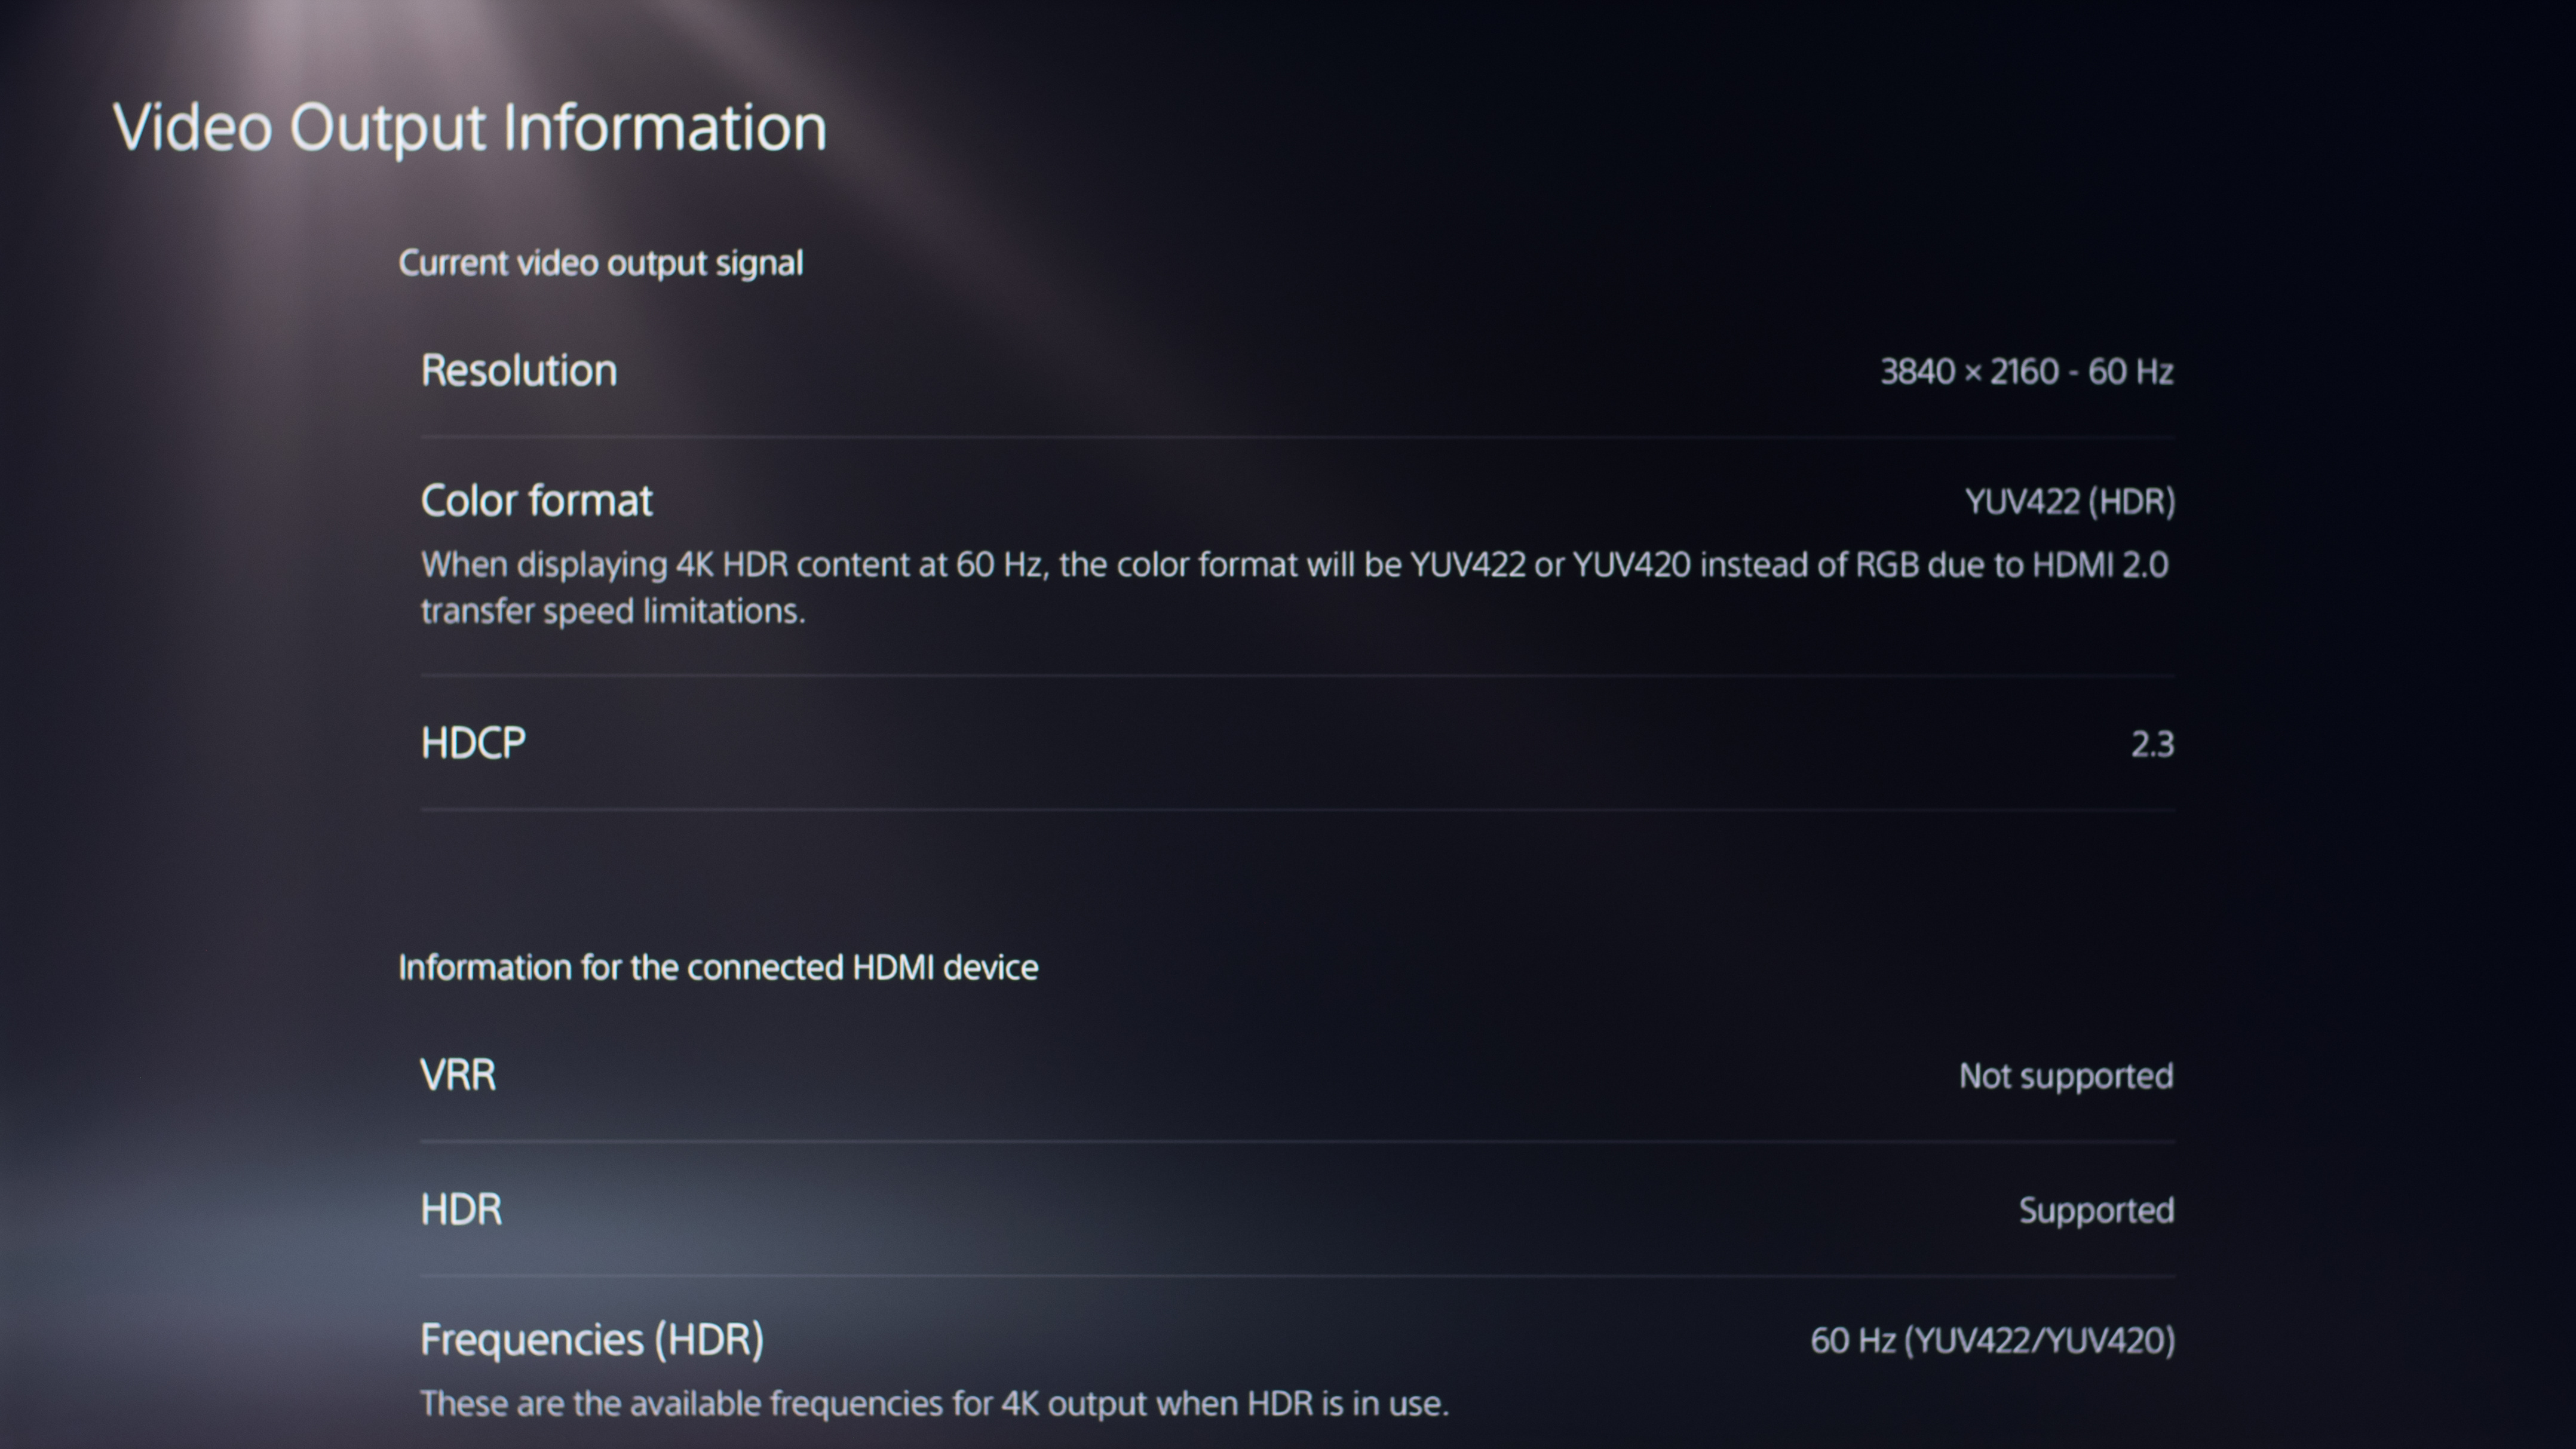Select the YUV422 (HDR) color format value

(2069, 502)
